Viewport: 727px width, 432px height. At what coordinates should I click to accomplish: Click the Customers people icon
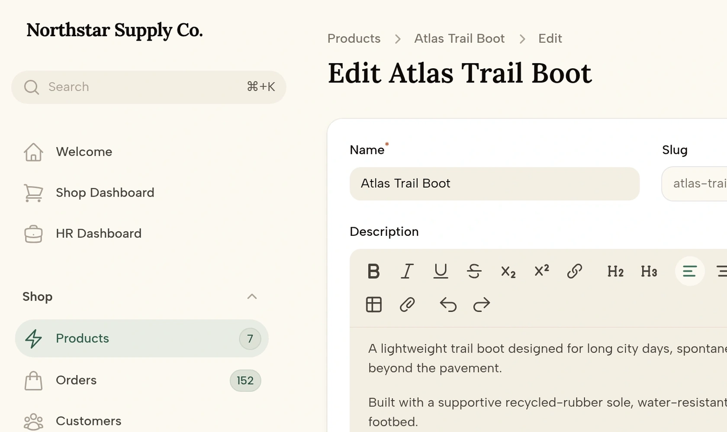coord(33,422)
